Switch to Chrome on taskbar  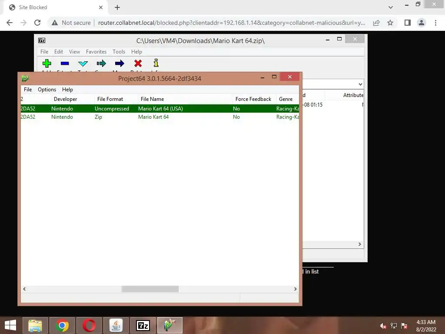click(x=62, y=325)
